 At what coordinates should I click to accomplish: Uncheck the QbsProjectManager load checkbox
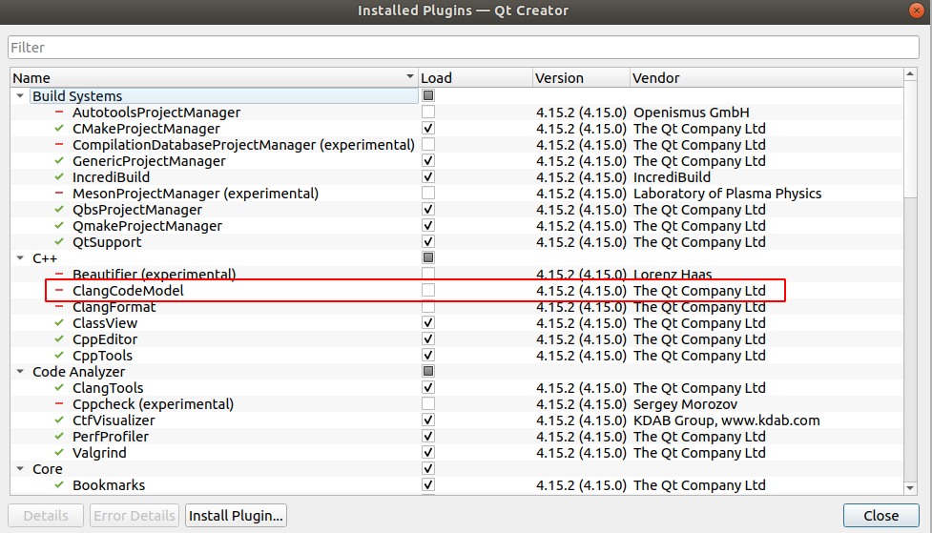point(428,209)
